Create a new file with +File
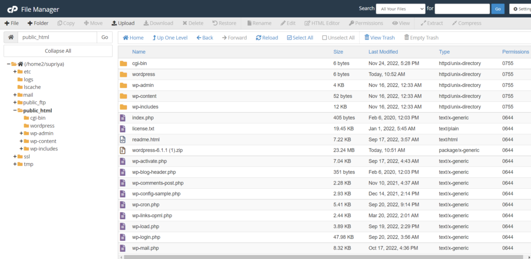The image size is (531, 259). [11, 23]
